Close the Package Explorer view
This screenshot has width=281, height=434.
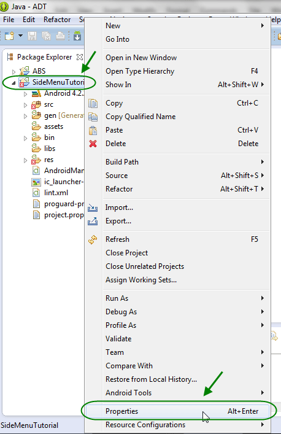coord(80,57)
